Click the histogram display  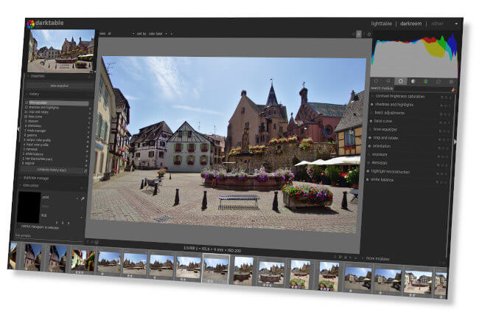413,55
